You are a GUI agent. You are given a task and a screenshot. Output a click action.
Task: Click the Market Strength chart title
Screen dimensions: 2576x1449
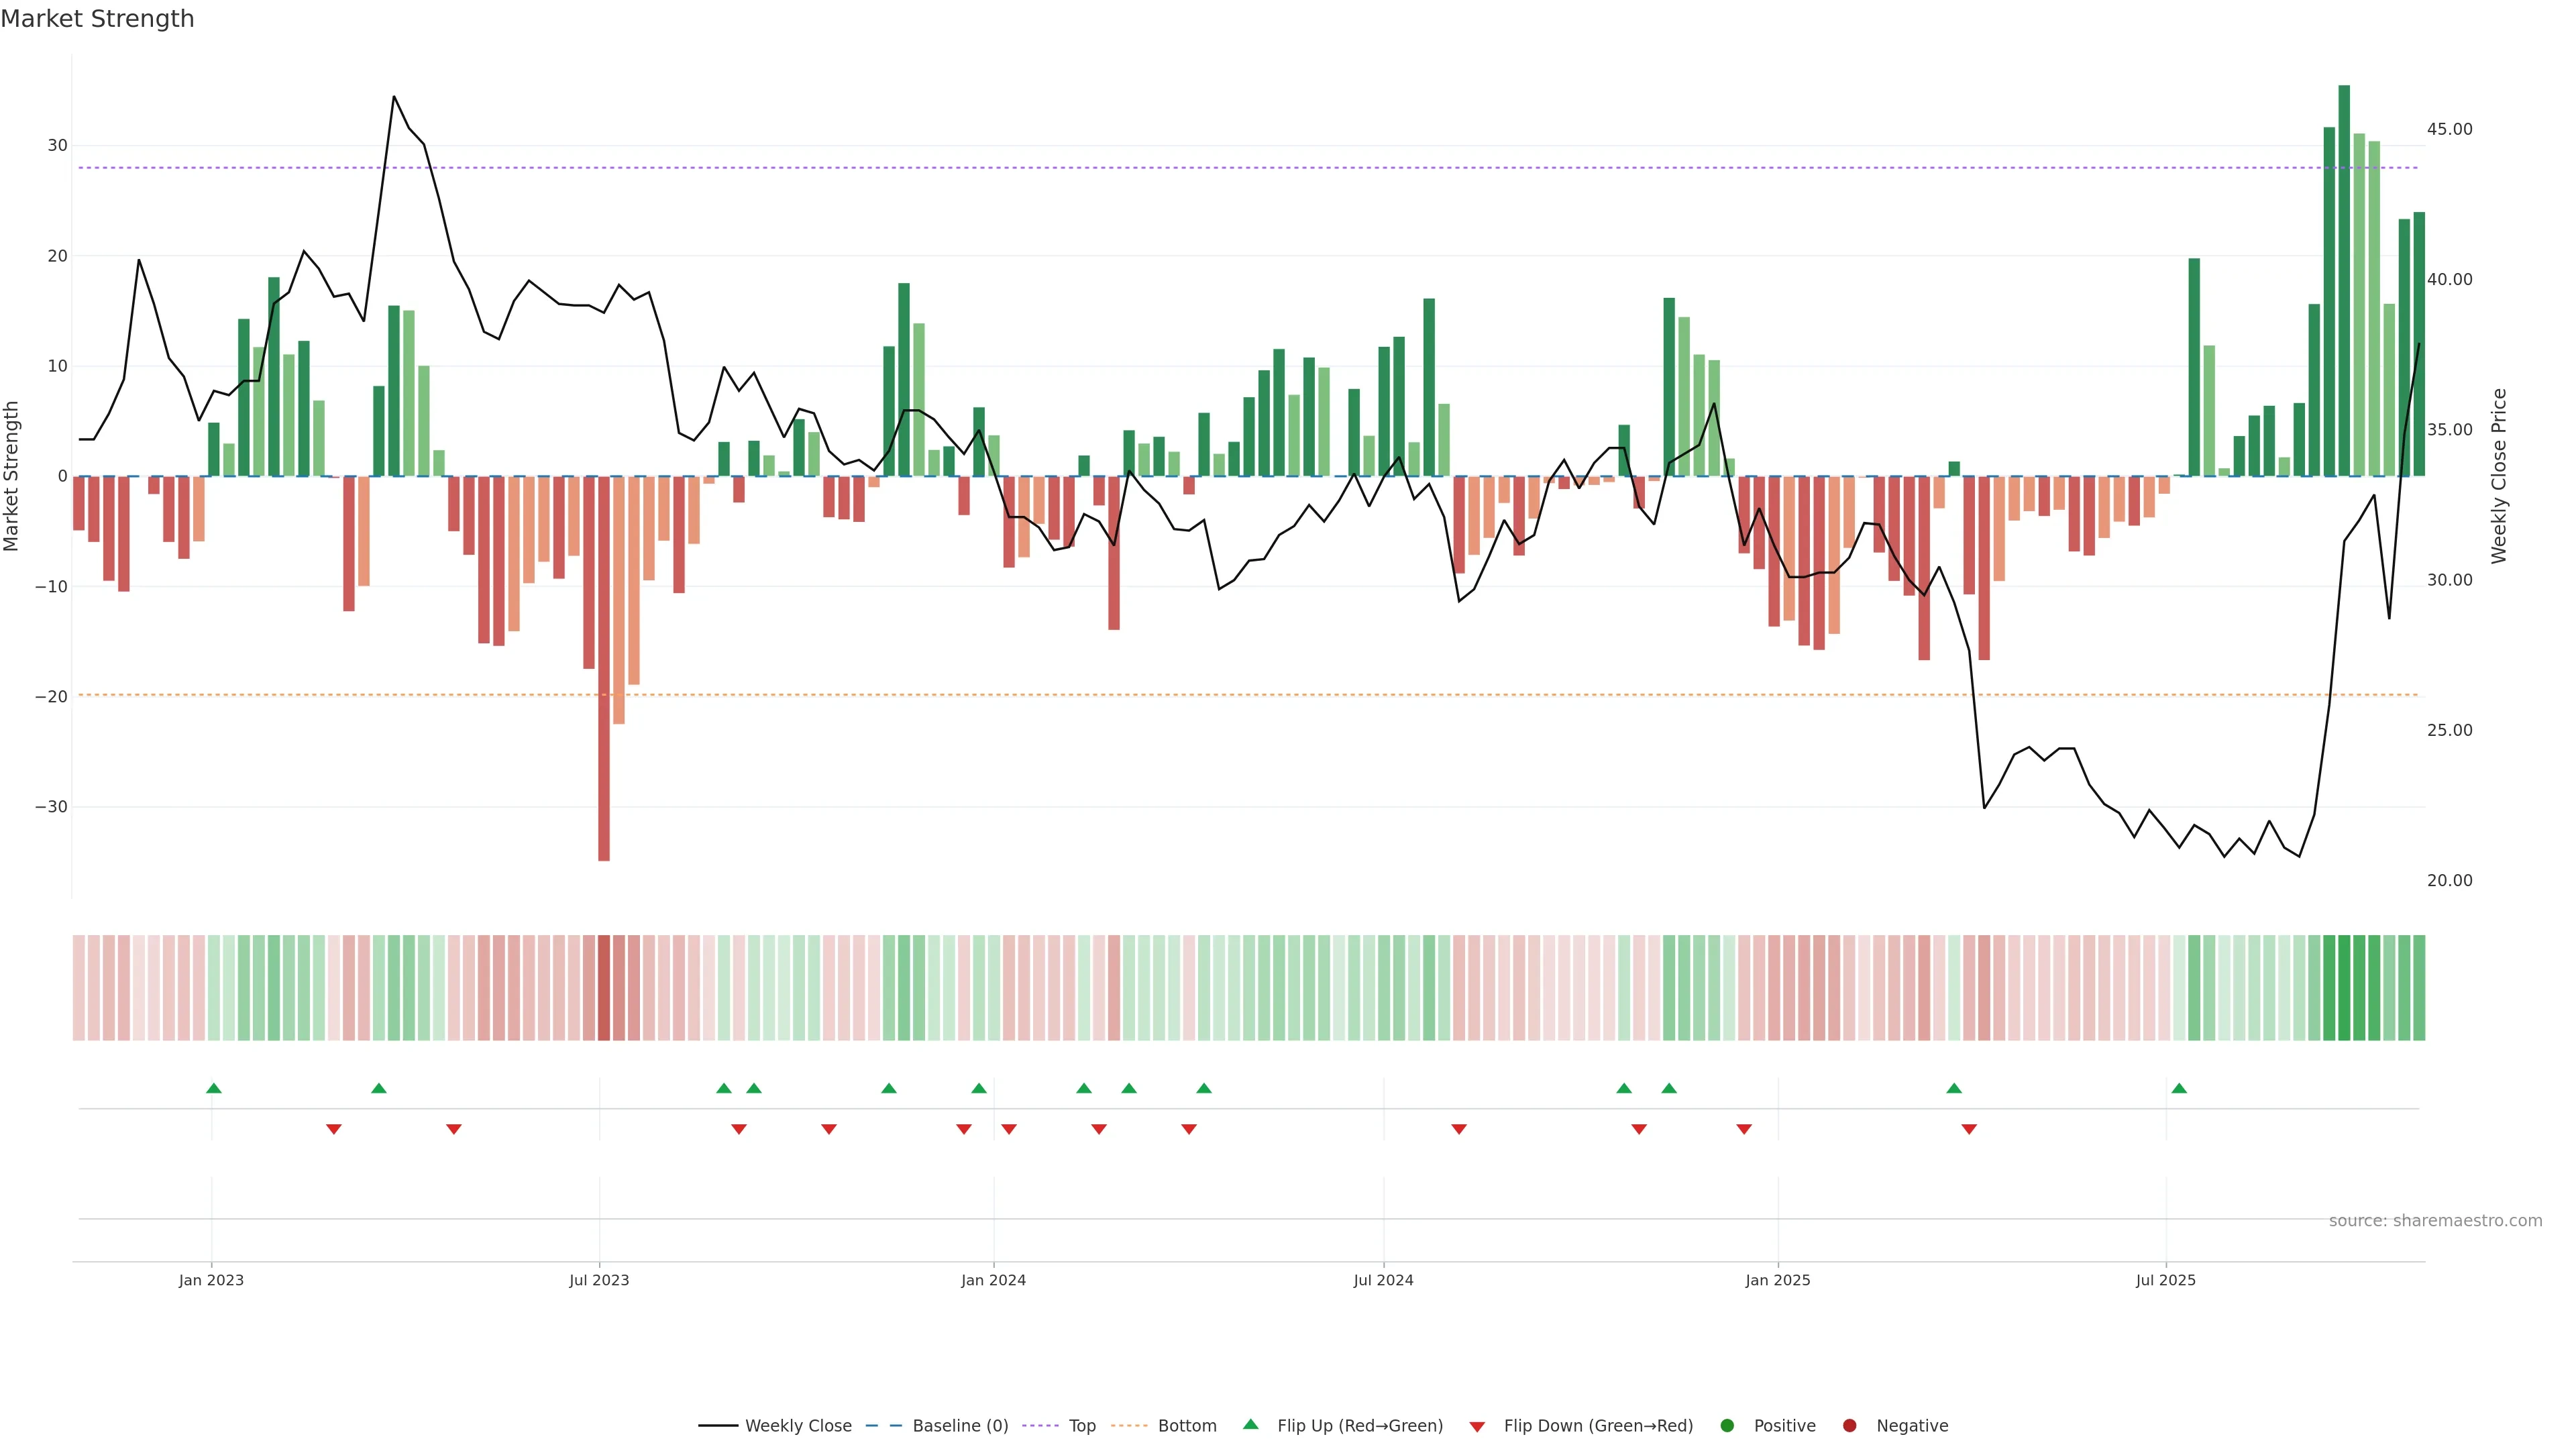(97, 19)
